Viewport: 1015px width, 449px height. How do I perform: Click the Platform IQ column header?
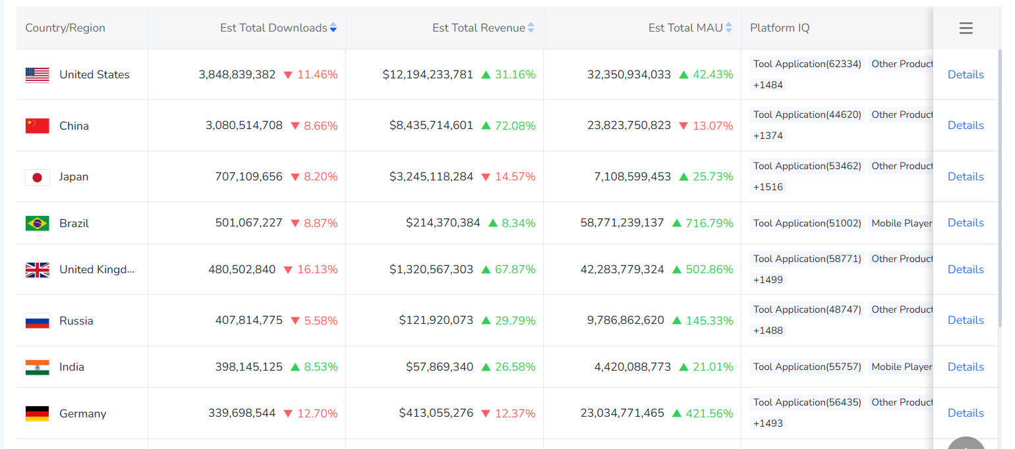click(780, 28)
